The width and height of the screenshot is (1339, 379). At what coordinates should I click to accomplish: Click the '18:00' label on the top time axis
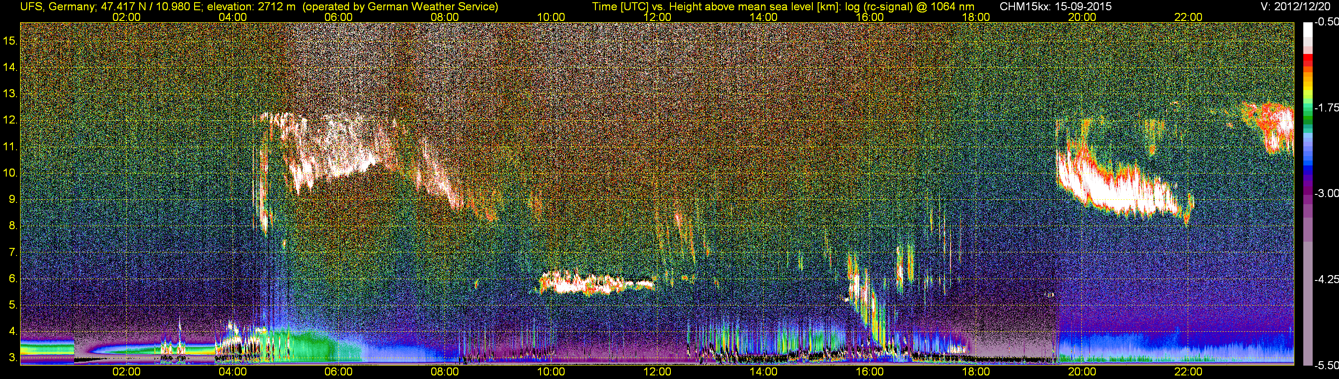[x=976, y=17]
